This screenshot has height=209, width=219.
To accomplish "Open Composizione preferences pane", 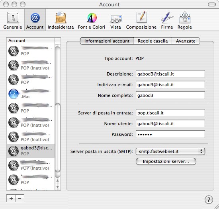I will (x=141, y=21).
